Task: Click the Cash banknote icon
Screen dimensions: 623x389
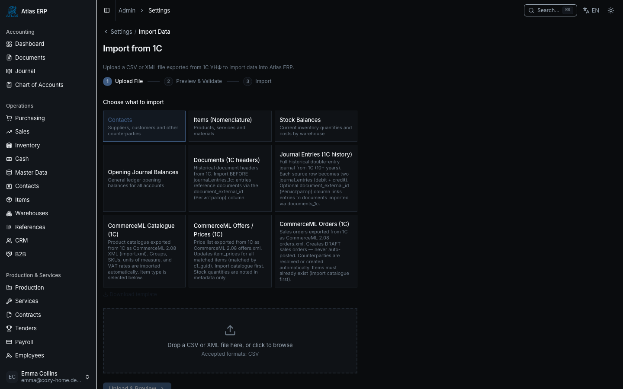Action: tap(9, 159)
